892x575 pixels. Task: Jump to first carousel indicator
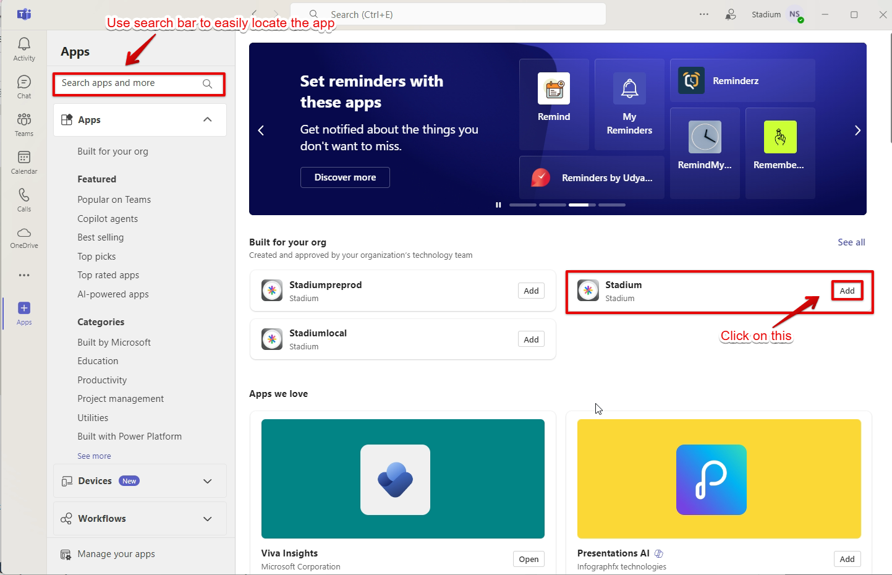coord(523,205)
